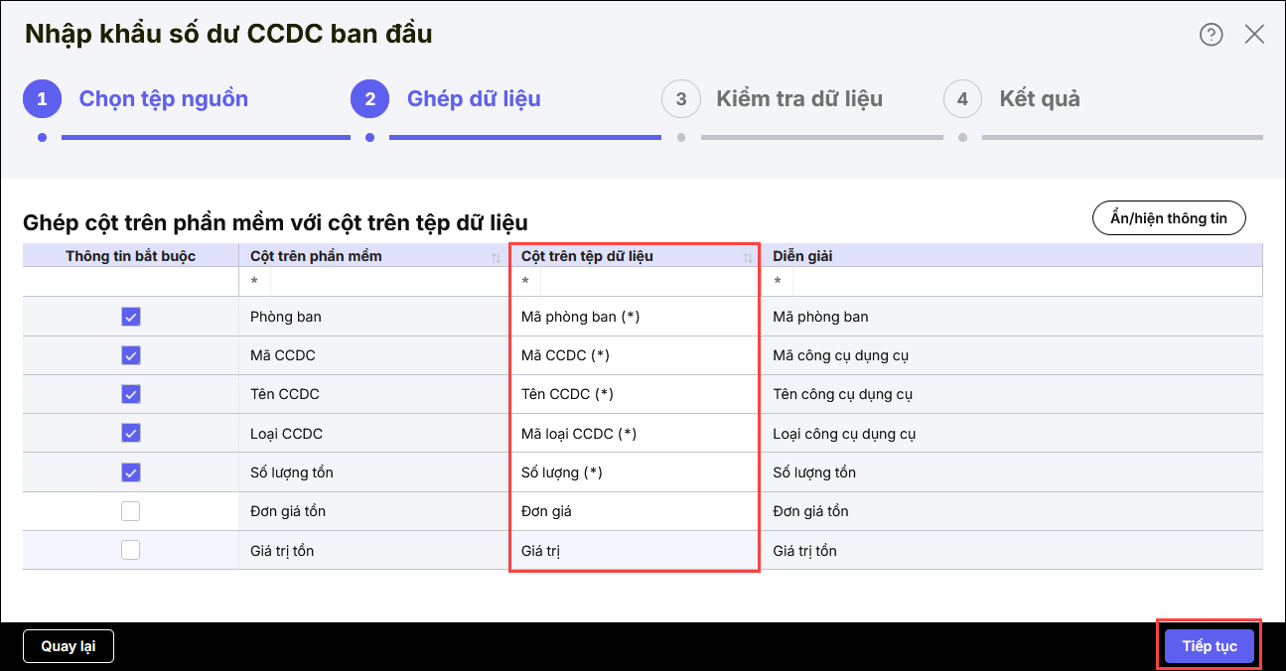Screen dimensions: 1286x671
Task: Click step 1 circle Chọn tệp nguồn
Action: coord(42,99)
